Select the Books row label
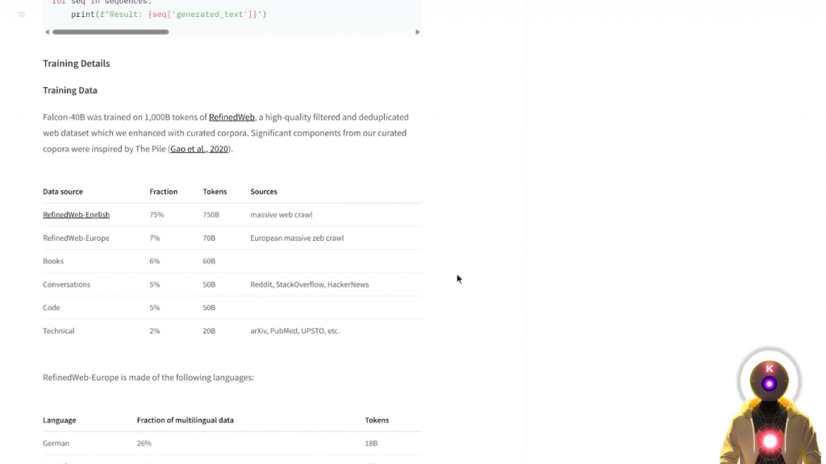Viewport: 826px width, 464px height. click(x=53, y=262)
